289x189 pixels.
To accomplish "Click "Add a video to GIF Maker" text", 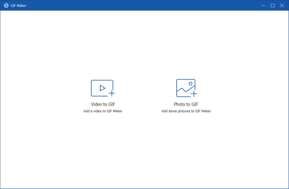I will pos(103,111).
